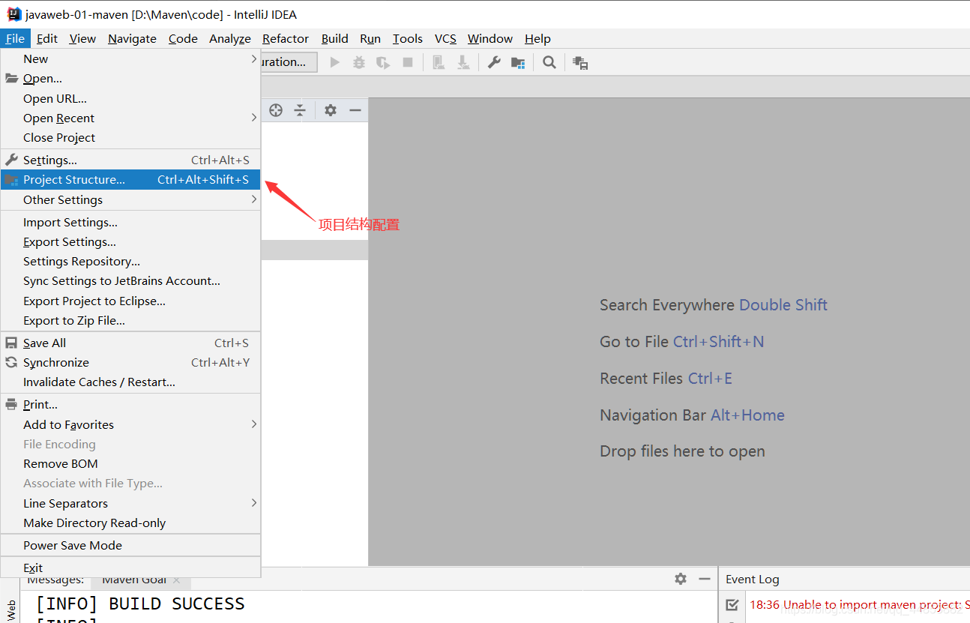
Task: Open the Build menu
Action: click(335, 38)
